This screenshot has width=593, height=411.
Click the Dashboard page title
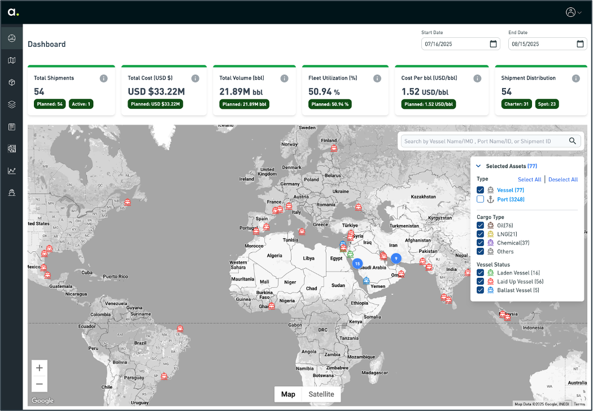[46, 44]
